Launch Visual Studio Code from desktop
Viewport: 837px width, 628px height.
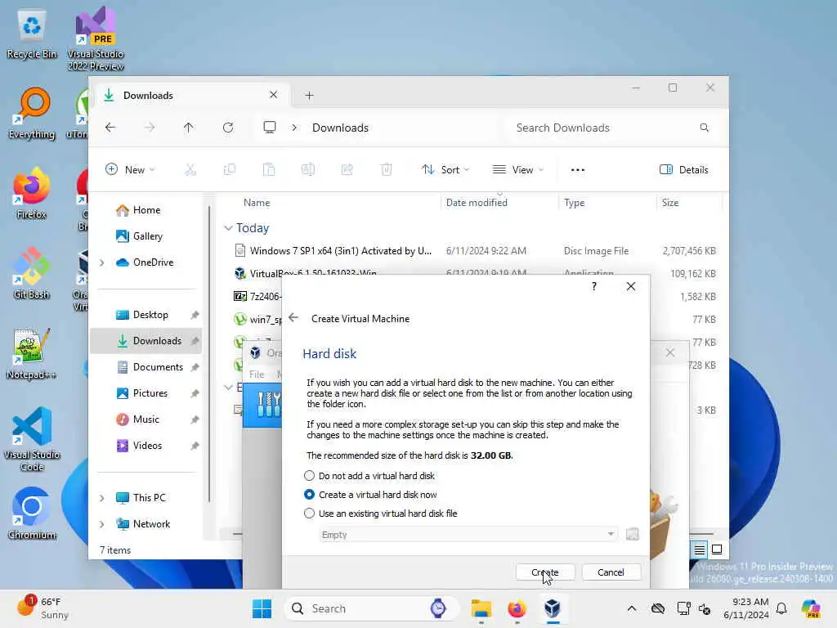[x=32, y=439]
